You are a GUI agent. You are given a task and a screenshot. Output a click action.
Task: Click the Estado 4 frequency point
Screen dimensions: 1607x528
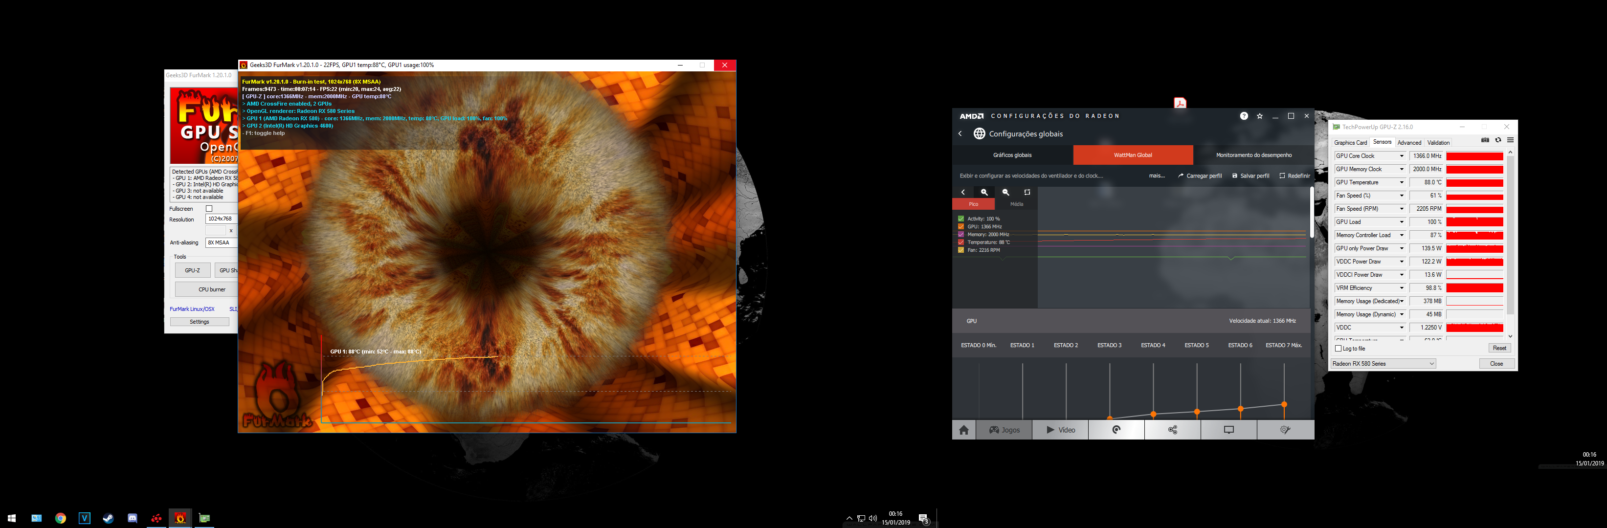(1154, 414)
